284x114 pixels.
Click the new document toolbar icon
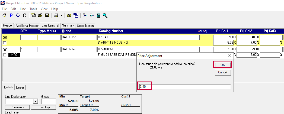tap(34, 15)
